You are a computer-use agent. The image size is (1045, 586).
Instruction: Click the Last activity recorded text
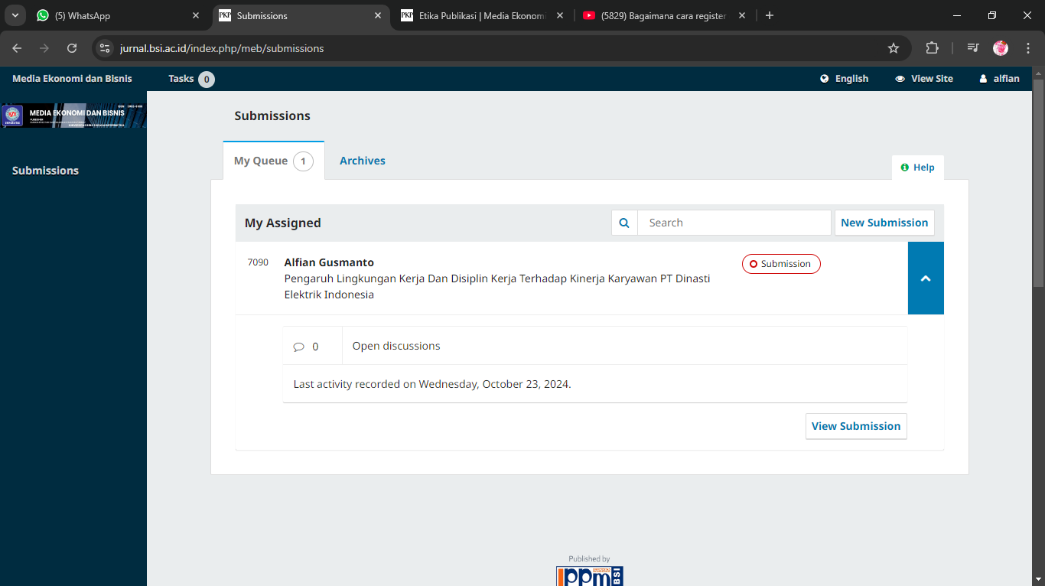click(432, 384)
